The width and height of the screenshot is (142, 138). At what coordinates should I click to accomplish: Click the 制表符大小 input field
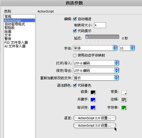(x=100, y=25)
